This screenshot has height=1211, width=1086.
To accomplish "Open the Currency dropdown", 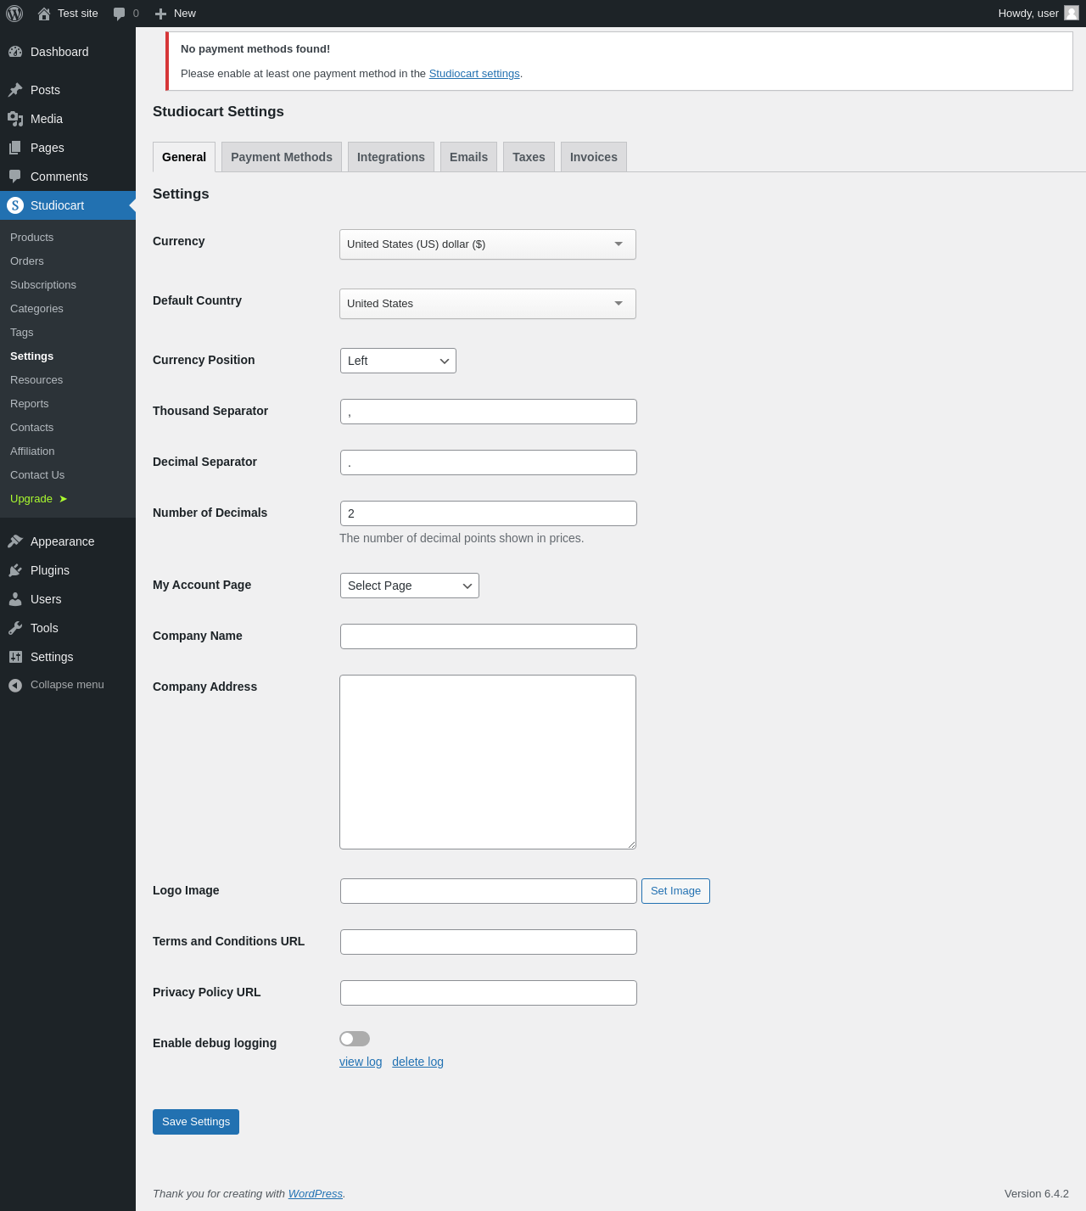I will pos(488,244).
